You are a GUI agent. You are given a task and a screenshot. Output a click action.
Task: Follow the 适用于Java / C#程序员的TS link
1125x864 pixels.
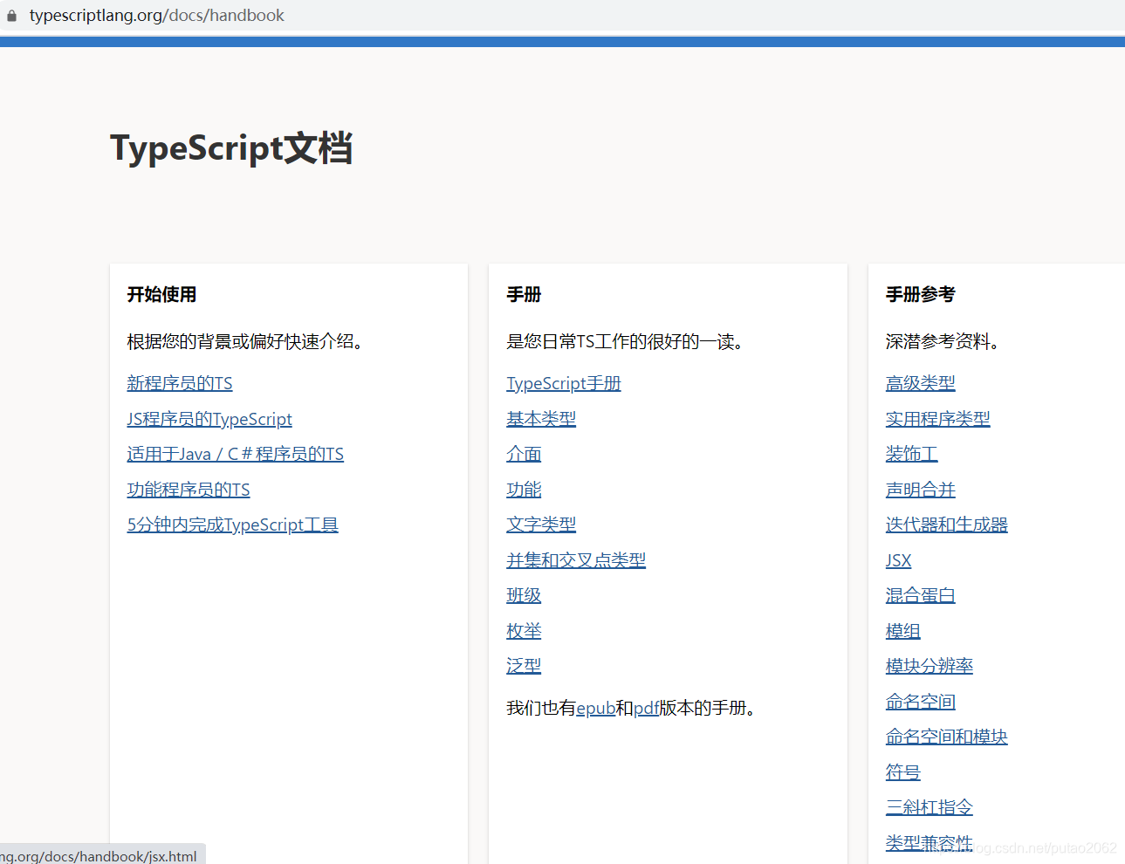click(x=236, y=454)
